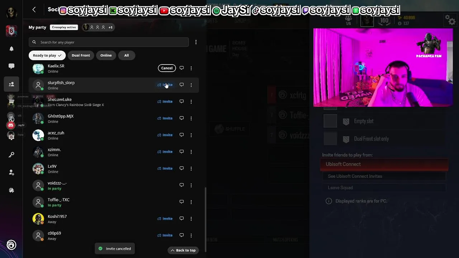The image size is (459, 258).
Task: Click the party members avatars indicator
Action: coord(98,27)
